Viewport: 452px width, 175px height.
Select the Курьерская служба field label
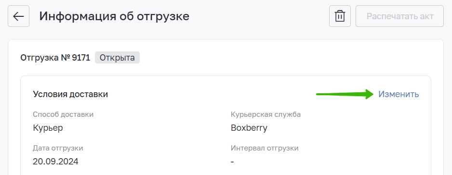[x=266, y=114]
